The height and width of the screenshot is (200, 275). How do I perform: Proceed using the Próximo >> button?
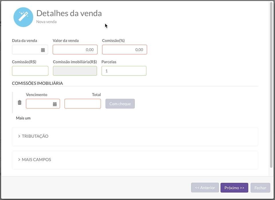[234, 188]
